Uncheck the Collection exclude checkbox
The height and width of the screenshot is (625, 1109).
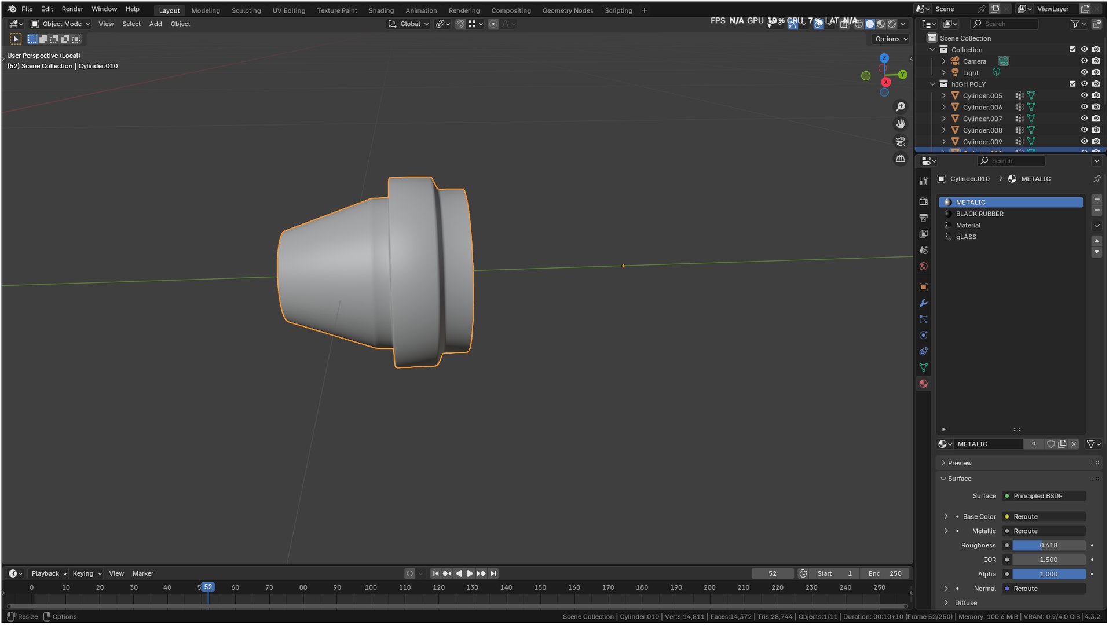click(x=1072, y=50)
